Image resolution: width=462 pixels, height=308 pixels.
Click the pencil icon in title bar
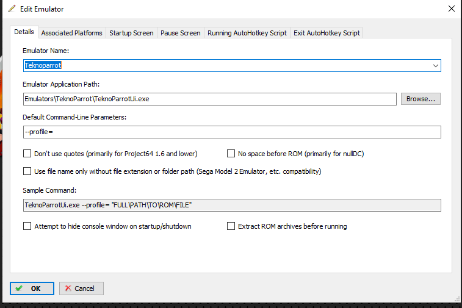[12, 9]
